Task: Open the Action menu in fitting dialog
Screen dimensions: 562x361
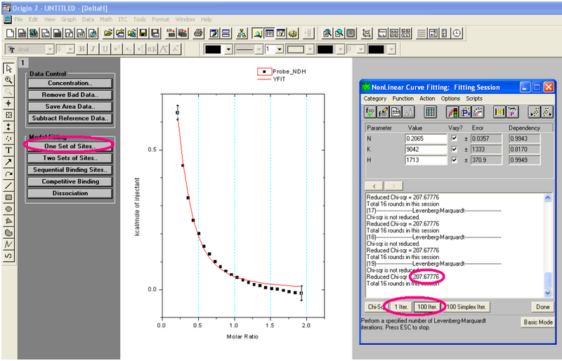Action: 427,98
